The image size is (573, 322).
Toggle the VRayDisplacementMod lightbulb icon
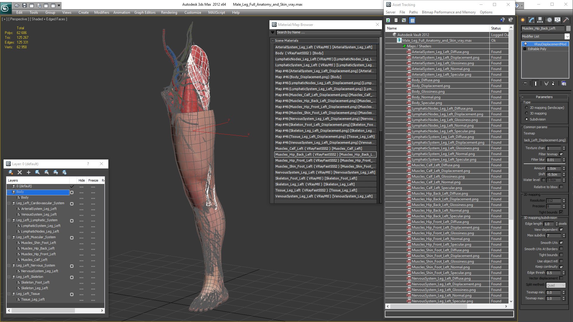point(526,44)
